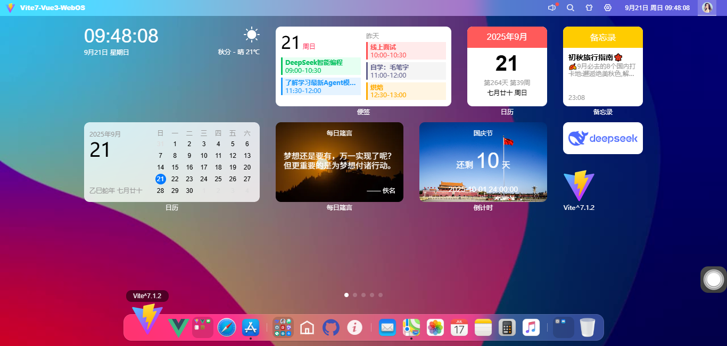This screenshot has height=346, width=727.
Task: Open the Notes app from the dock
Action: click(x=483, y=327)
